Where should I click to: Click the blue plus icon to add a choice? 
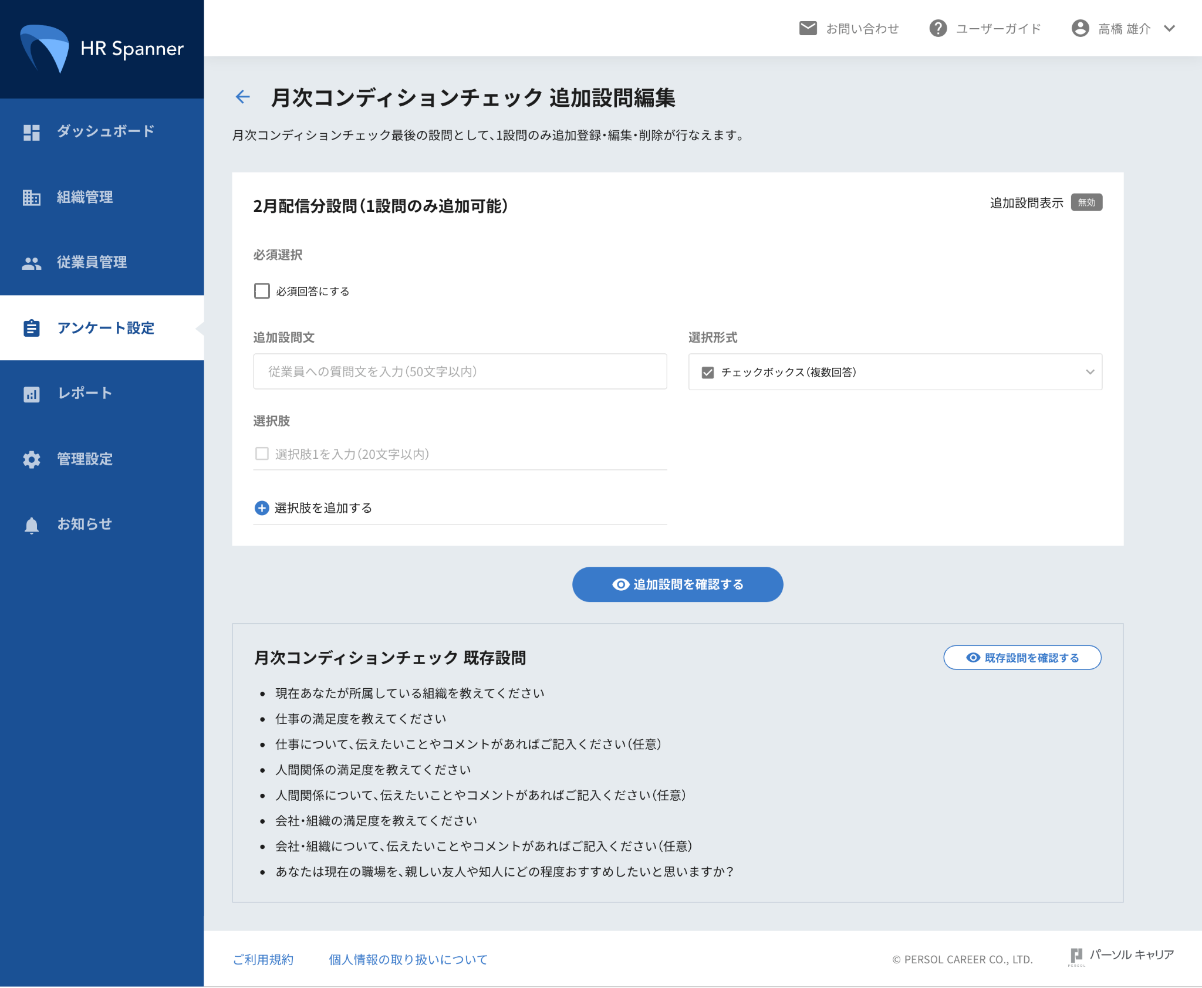[x=262, y=507]
